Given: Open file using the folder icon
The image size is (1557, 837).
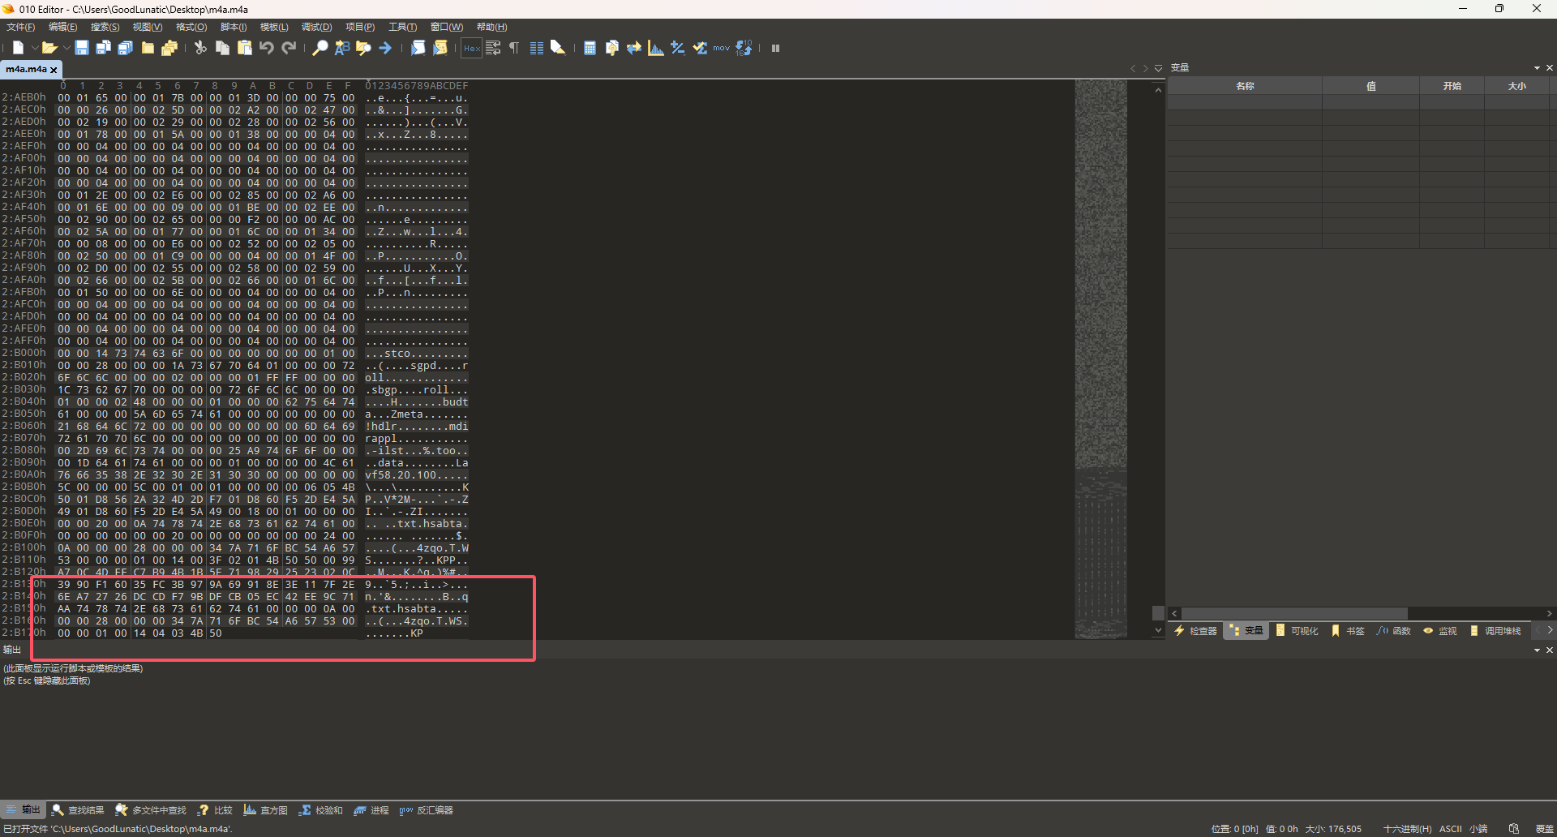Looking at the screenshot, I should point(49,48).
